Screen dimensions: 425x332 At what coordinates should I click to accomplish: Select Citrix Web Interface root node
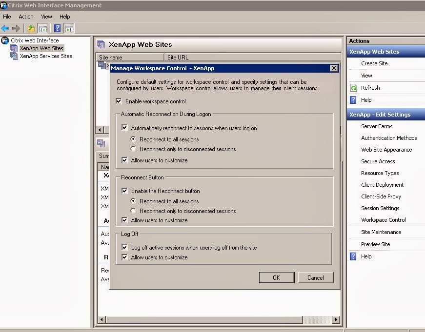point(35,40)
